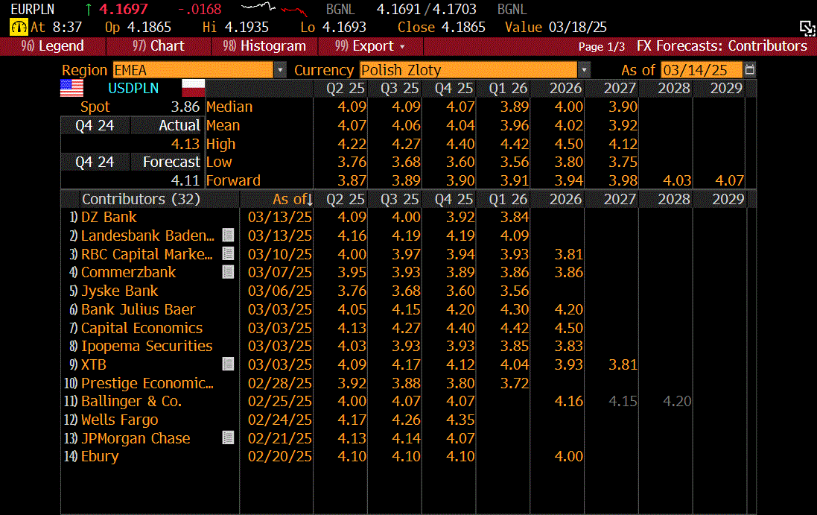This screenshot has width=817, height=515.
Task: Select the EMEA region field
Action: coord(194,70)
